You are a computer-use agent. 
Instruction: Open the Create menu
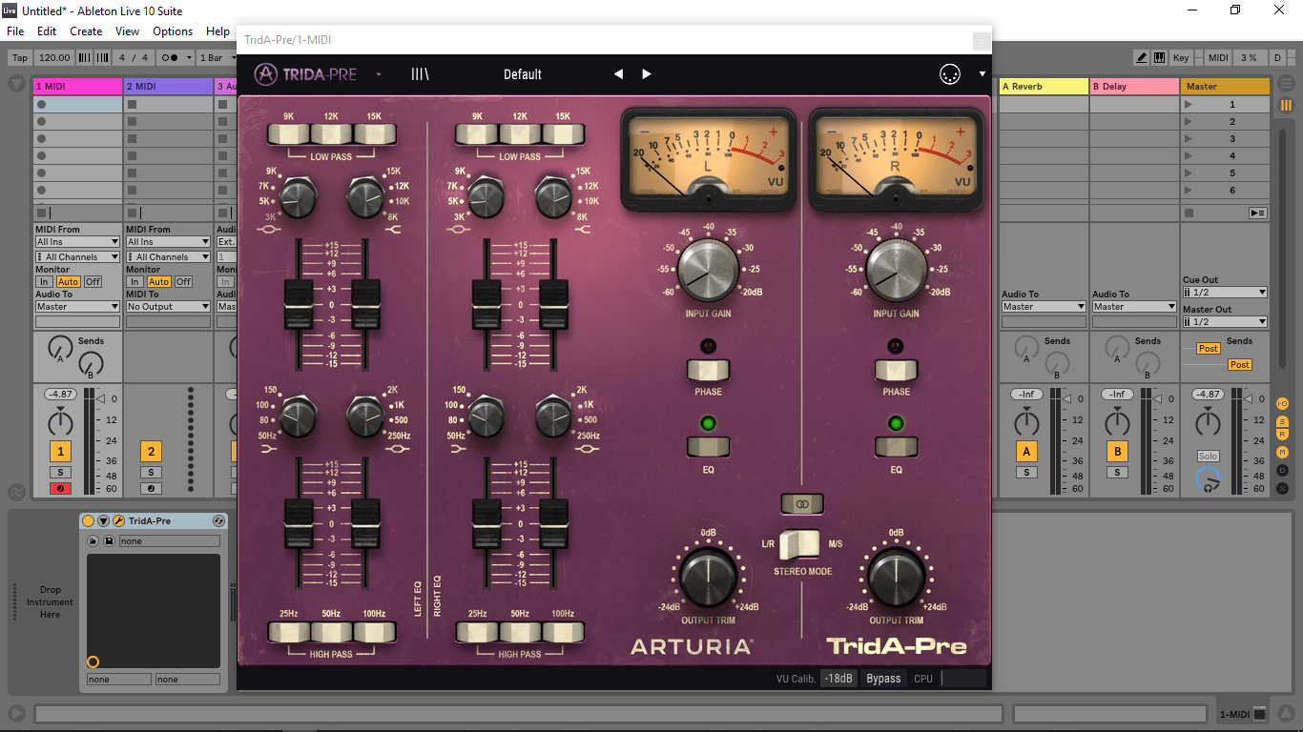tap(86, 31)
